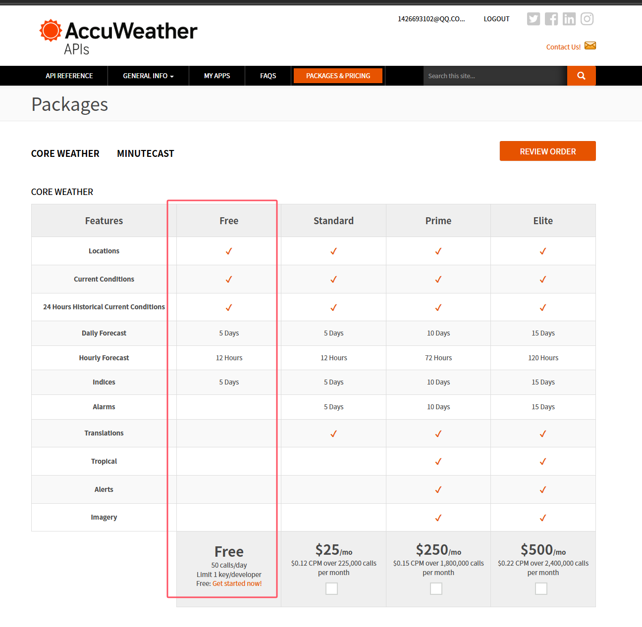Click the Imagery row label
The image size is (642, 627).
coord(104,517)
